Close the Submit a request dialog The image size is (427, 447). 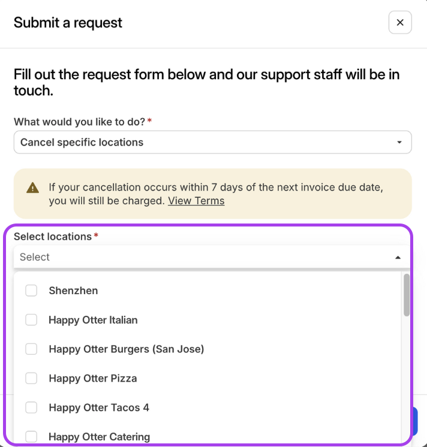coord(400,22)
